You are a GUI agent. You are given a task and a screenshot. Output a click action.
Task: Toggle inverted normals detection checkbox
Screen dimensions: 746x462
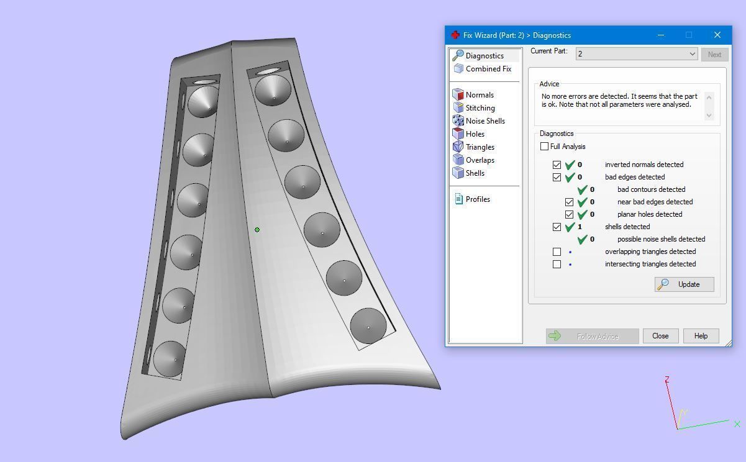click(557, 165)
